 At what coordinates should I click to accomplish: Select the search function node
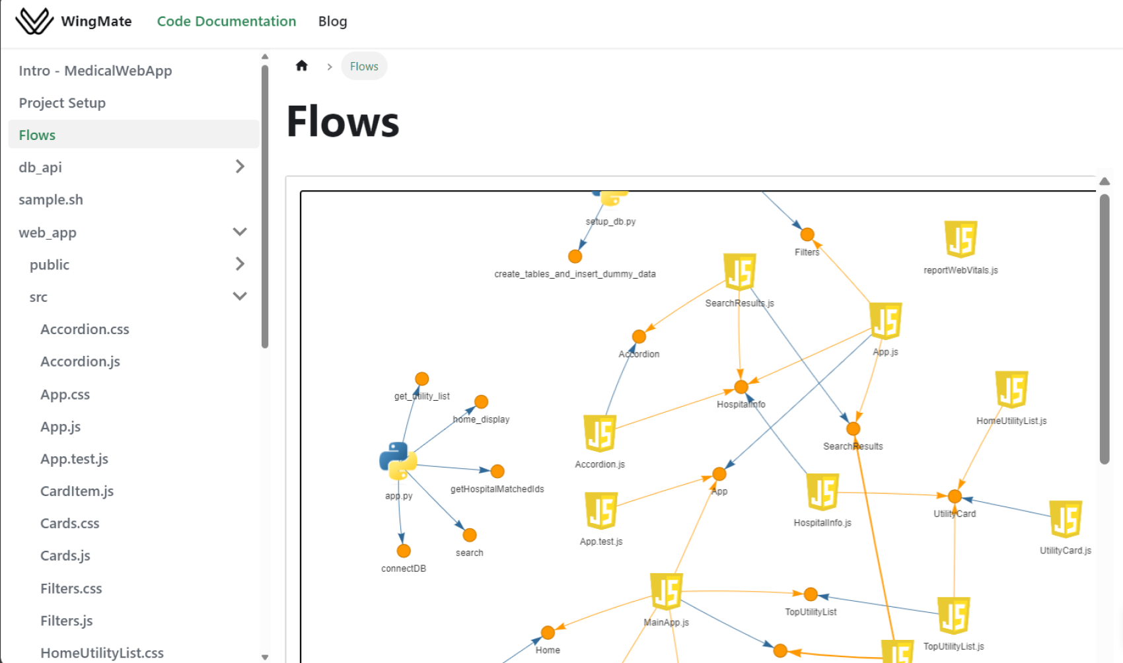(x=470, y=535)
